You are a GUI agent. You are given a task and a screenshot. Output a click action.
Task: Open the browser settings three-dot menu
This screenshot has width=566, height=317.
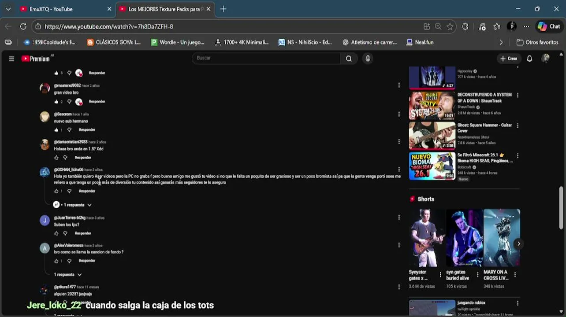[x=527, y=26]
